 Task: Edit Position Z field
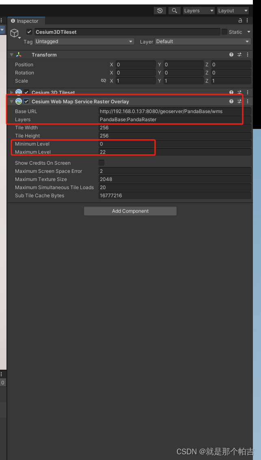231,65
